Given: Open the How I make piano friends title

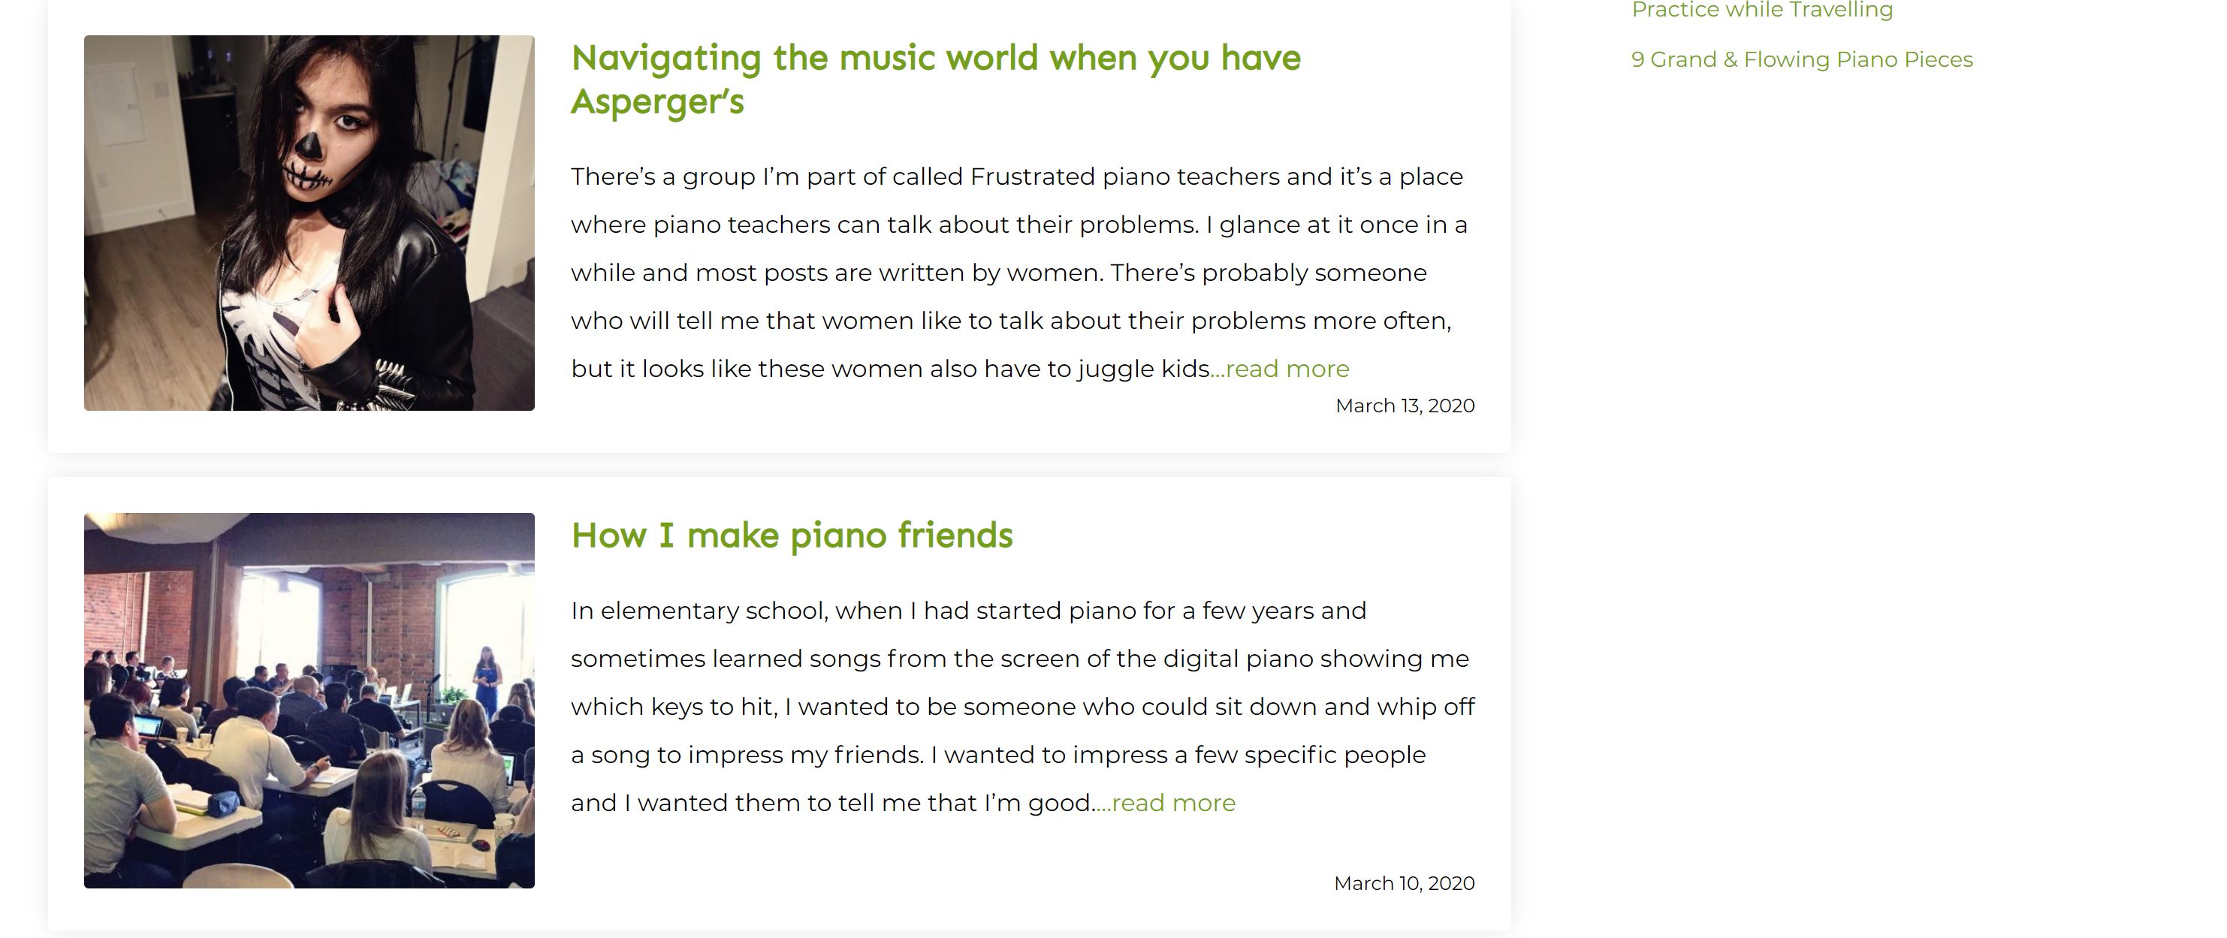Looking at the screenshot, I should [x=791, y=536].
